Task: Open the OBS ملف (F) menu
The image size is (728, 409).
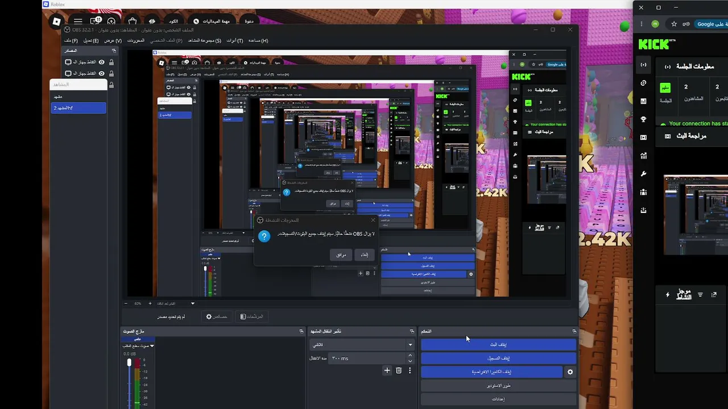Action: [x=71, y=40]
